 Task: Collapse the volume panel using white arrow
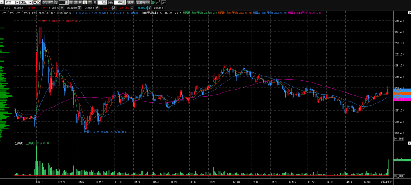(409, 143)
